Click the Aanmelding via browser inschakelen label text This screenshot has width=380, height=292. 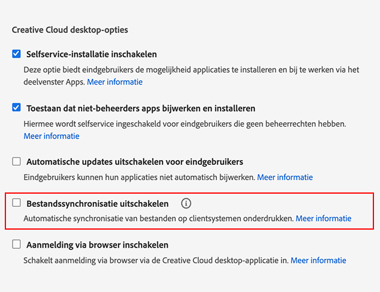coord(97,245)
